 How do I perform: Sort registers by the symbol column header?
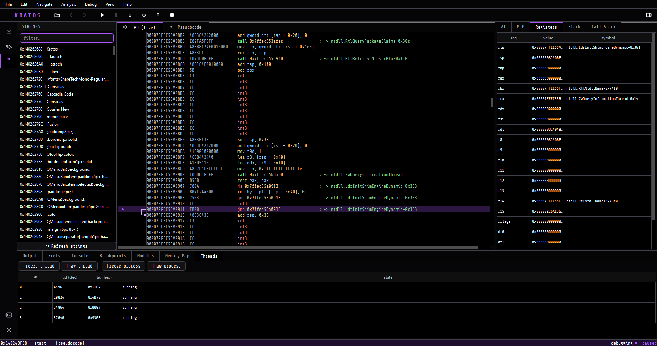tap(608, 38)
